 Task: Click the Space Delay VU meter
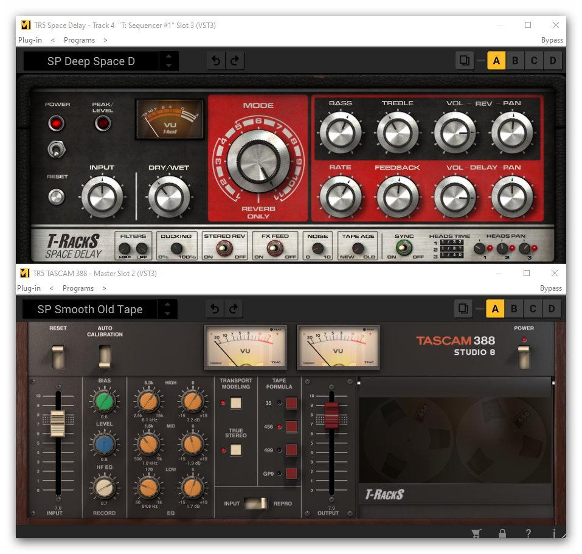point(170,119)
